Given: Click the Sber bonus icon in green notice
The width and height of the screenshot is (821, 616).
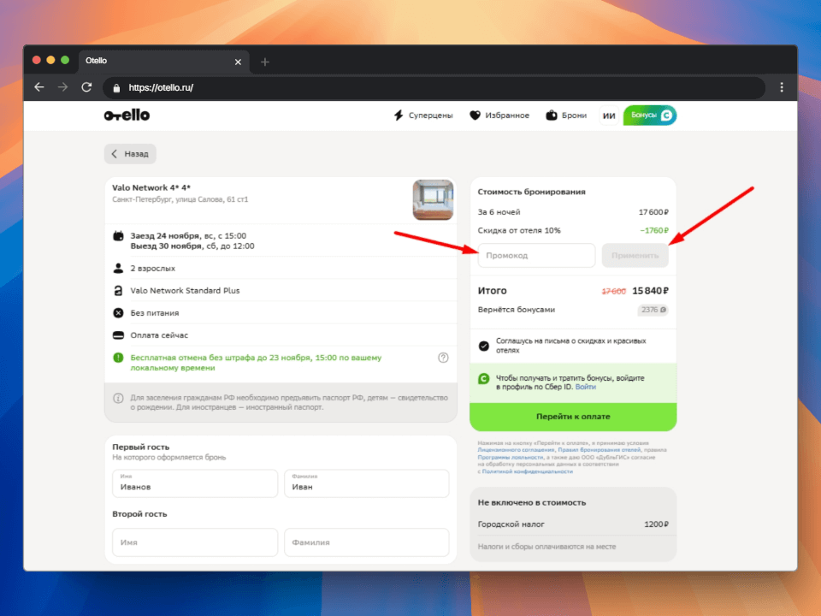Looking at the screenshot, I should pos(484,379).
